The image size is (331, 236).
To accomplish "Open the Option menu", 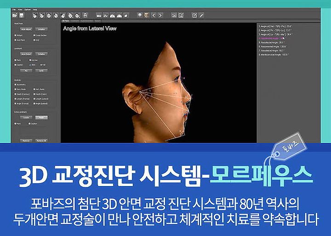I will click(x=28, y=10).
